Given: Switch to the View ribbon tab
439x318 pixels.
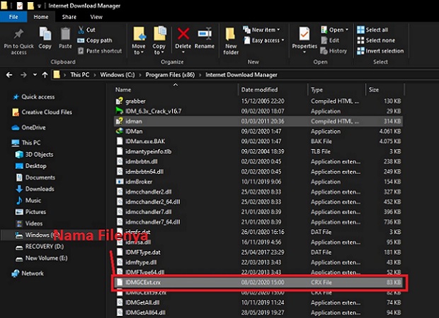Looking at the screenshot, I should click(96, 16).
